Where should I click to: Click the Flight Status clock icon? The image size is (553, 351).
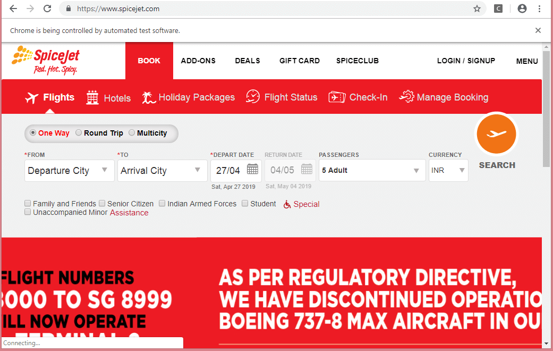point(252,96)
